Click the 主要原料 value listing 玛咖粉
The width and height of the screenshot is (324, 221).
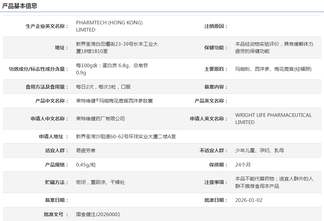click(x=273, y=69)
